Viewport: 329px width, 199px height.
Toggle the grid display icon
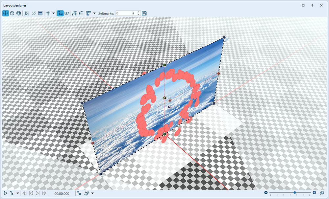[48, 13]
